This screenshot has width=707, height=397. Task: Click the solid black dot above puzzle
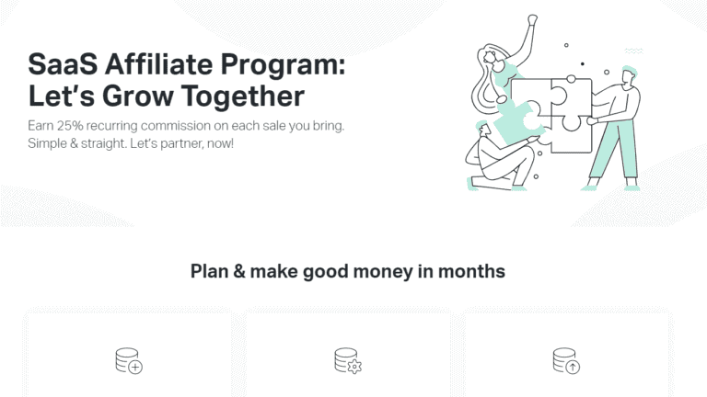coord(583,64)
